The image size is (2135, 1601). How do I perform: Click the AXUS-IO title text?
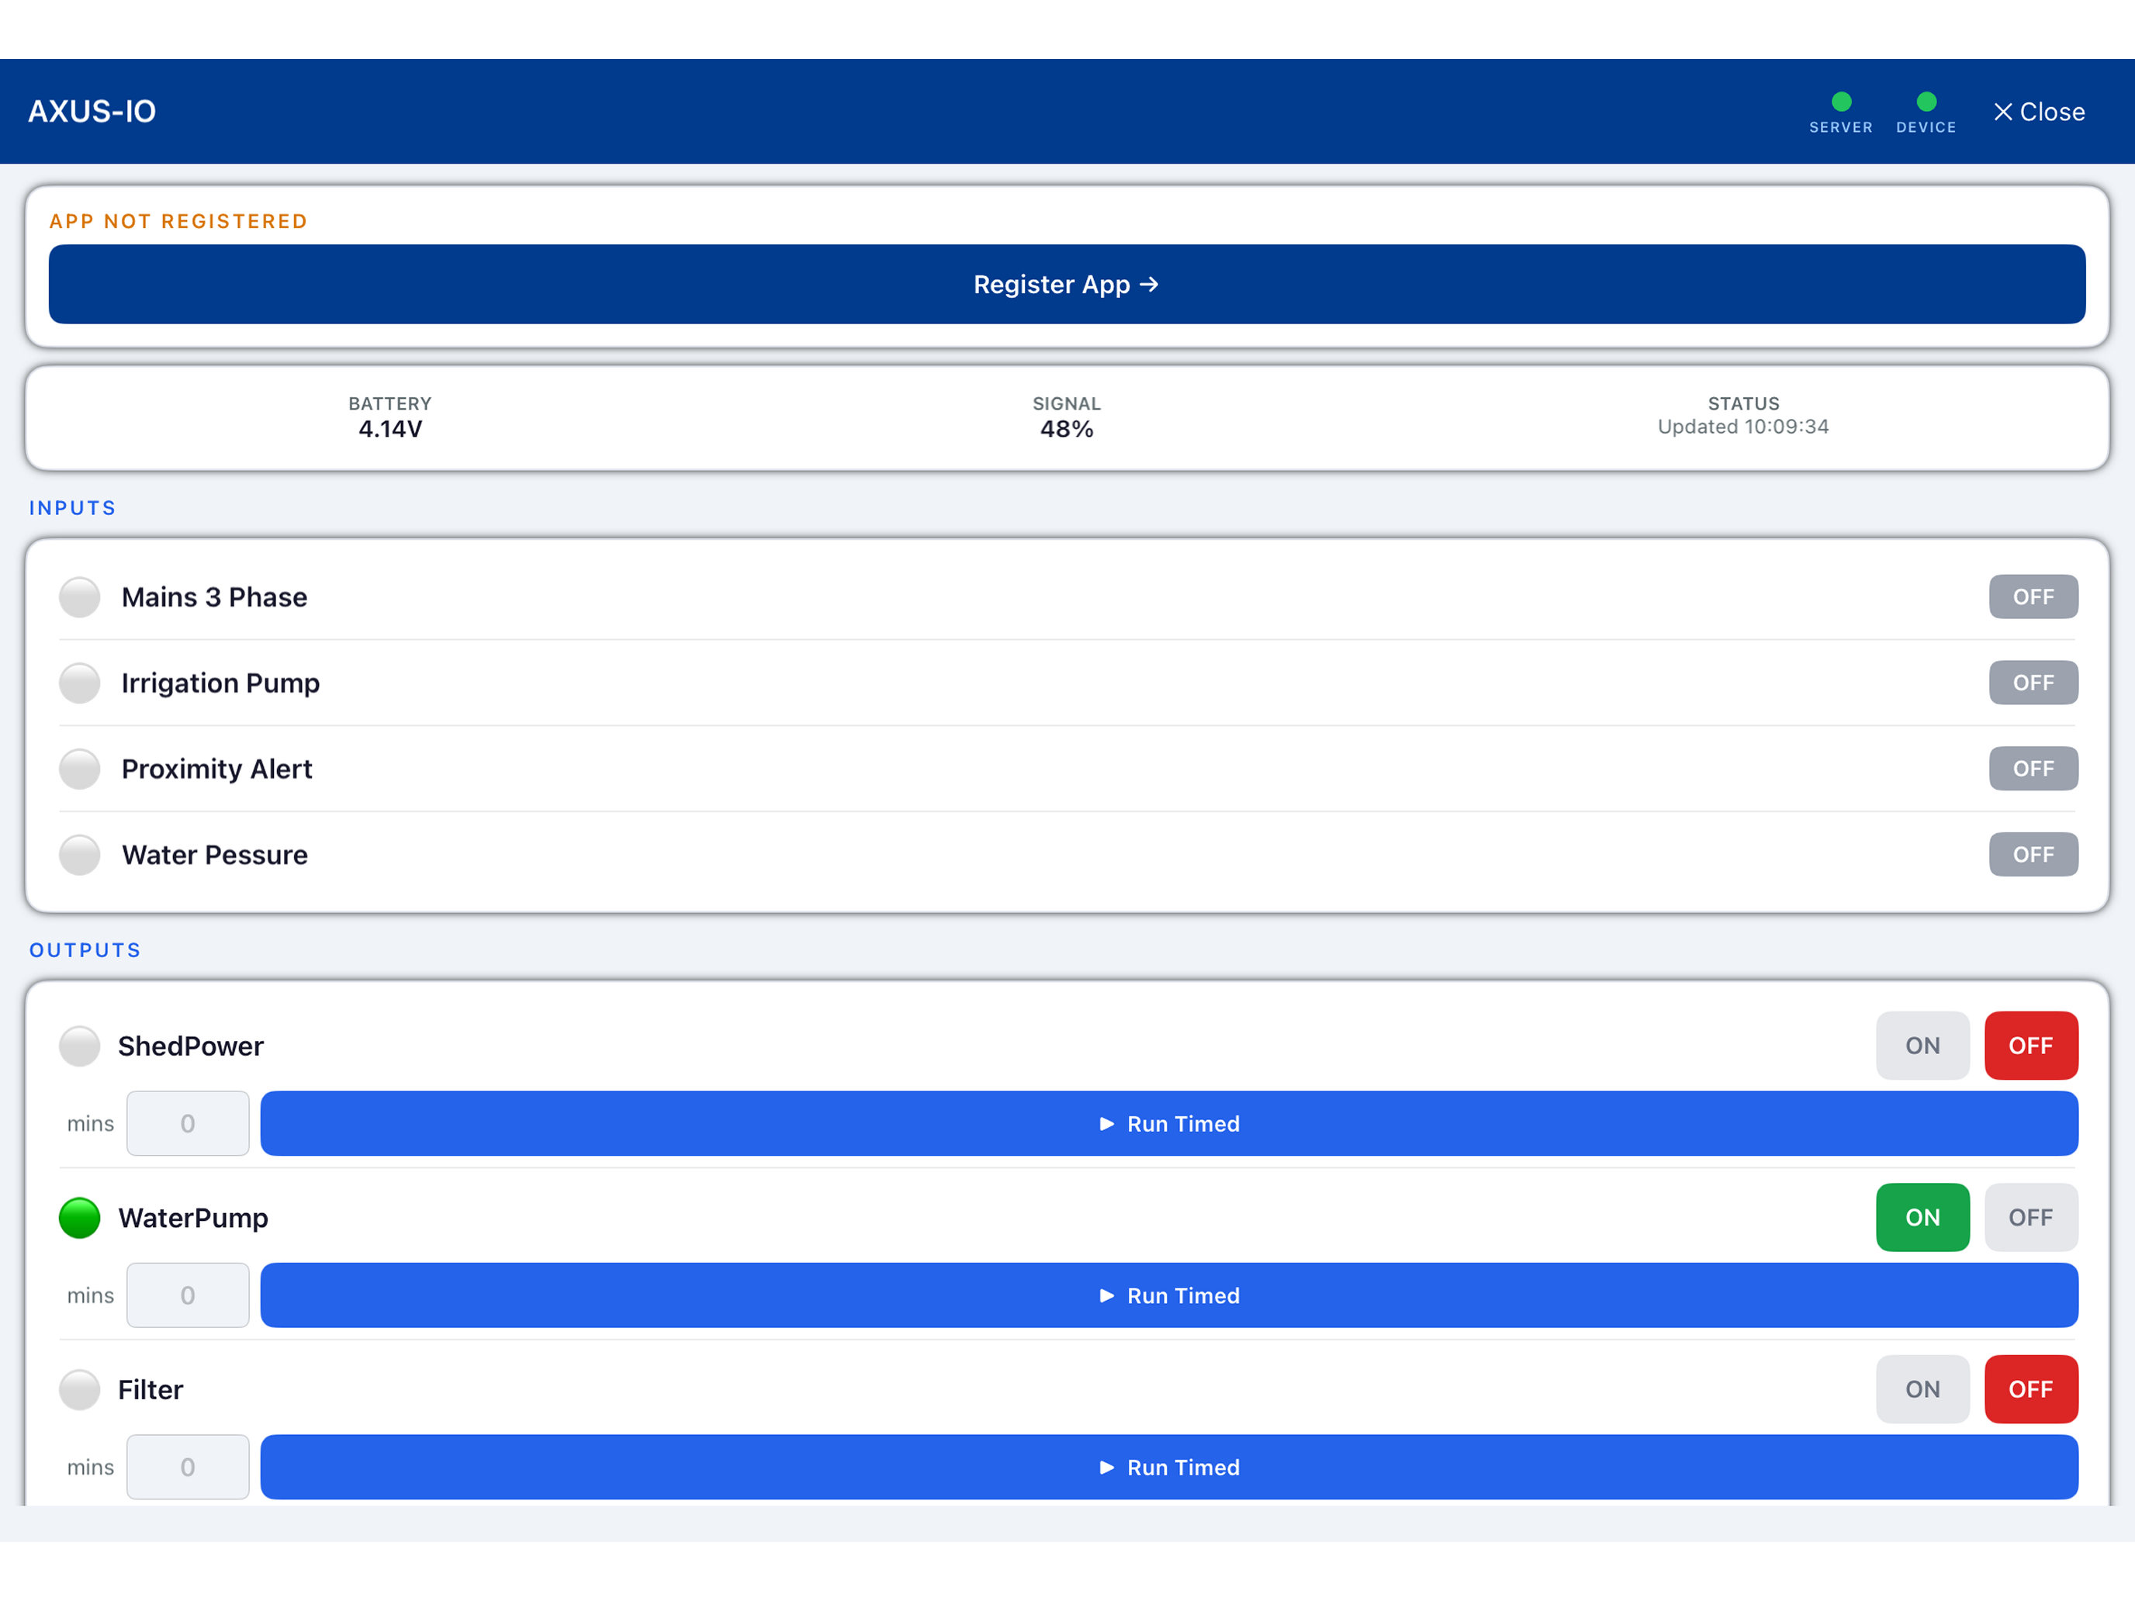(92, 112)
